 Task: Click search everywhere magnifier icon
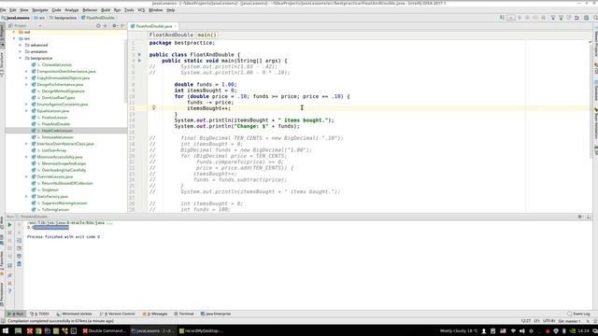click(595, 18)
